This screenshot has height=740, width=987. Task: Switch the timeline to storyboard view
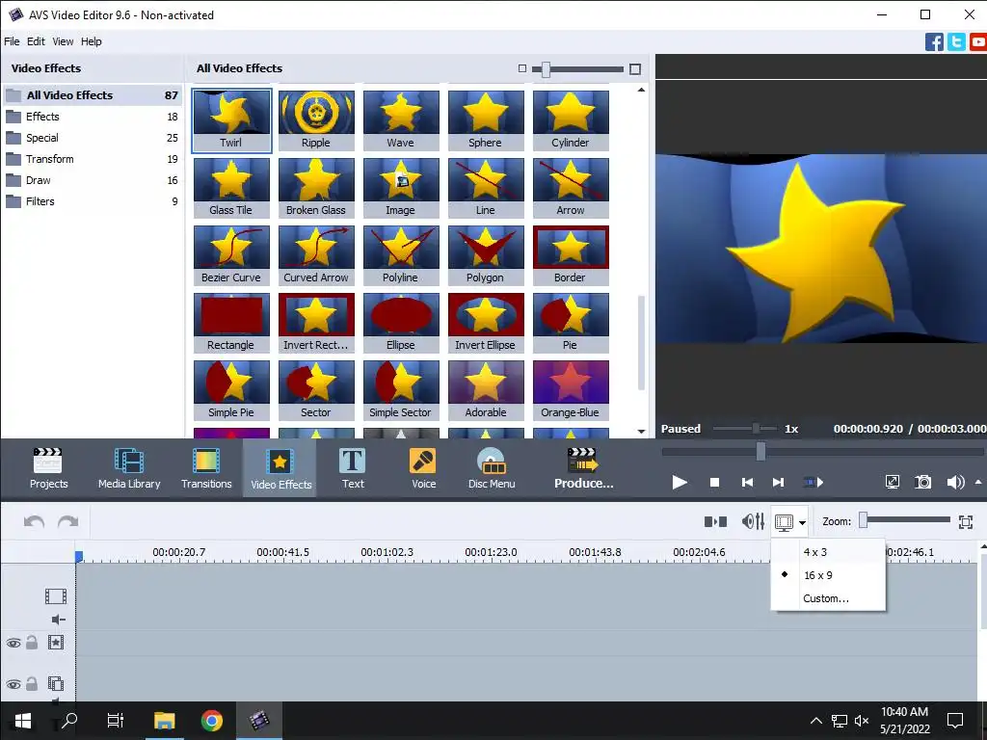click(716, 521)
